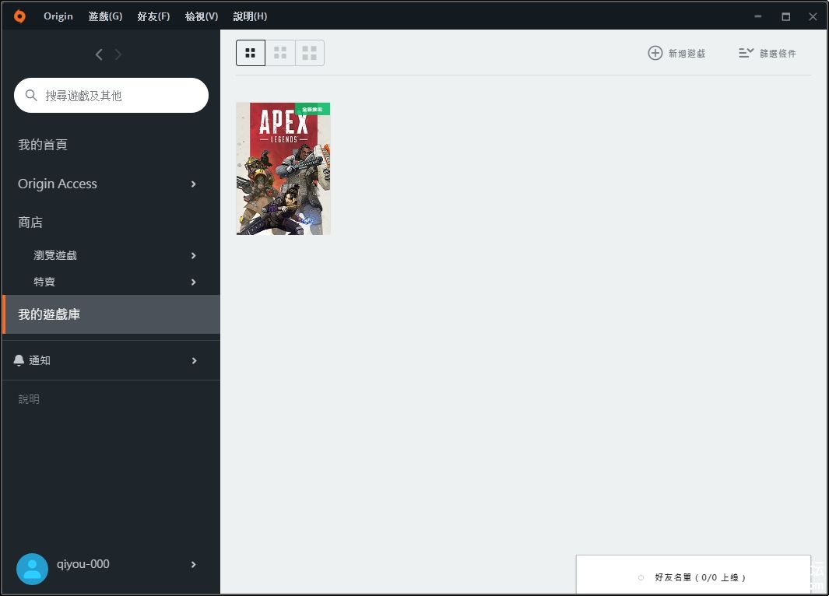Click the Origin logo icon
829x596 pixels.
[x=19, y=16]
